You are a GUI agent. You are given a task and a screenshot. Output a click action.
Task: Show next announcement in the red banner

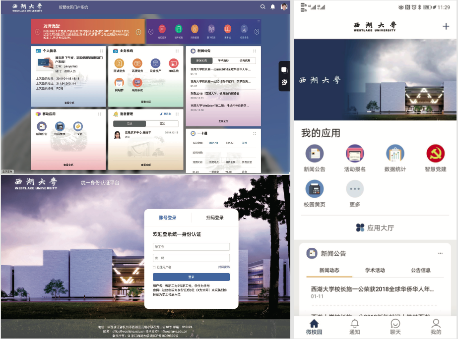pos(138,32)
